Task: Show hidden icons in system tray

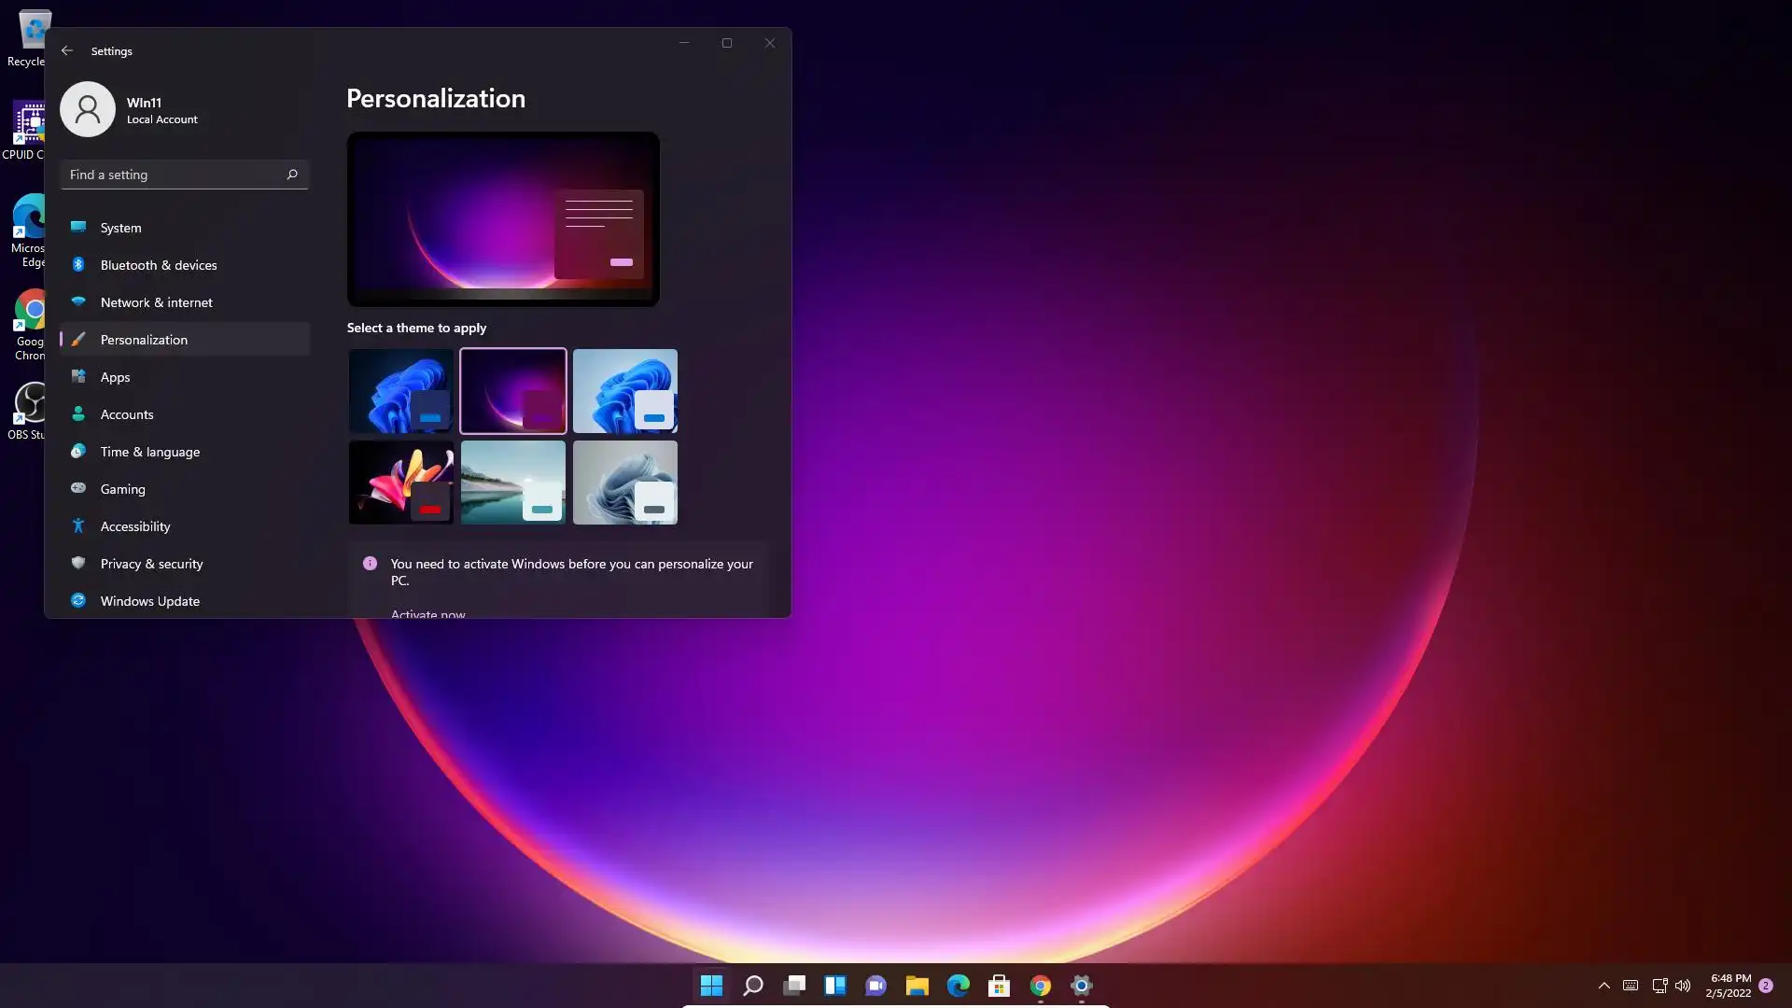Action: (x=1604, y=986)
